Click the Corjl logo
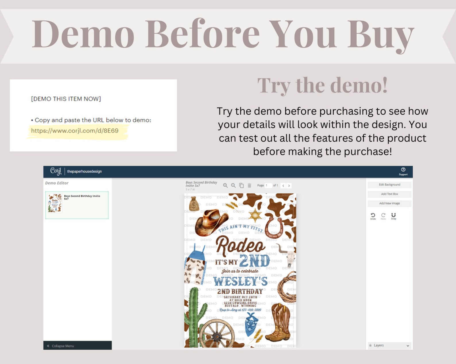Screen dimensions: 456x364 coord(56,171)
